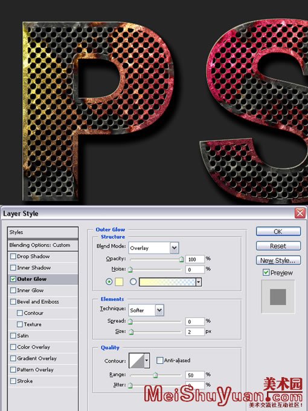
Task: Enable the Bevel and Emboss checkbox
Action: tap(13, 301)
